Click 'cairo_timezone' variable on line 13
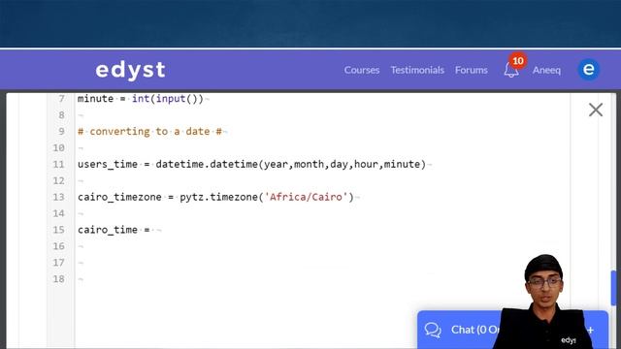This screenshot has height=349, width=621. [x=119, y=197]
